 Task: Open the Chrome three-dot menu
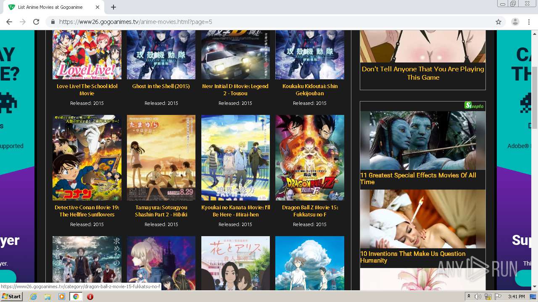529,22
